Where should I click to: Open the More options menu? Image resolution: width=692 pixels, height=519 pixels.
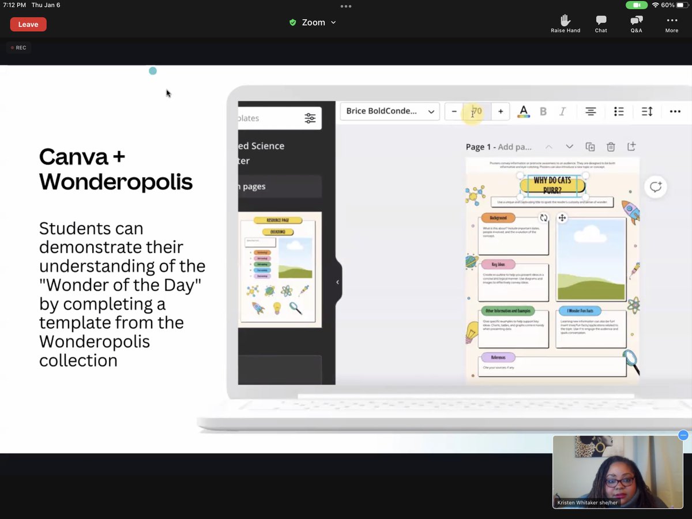coord(672,24)
